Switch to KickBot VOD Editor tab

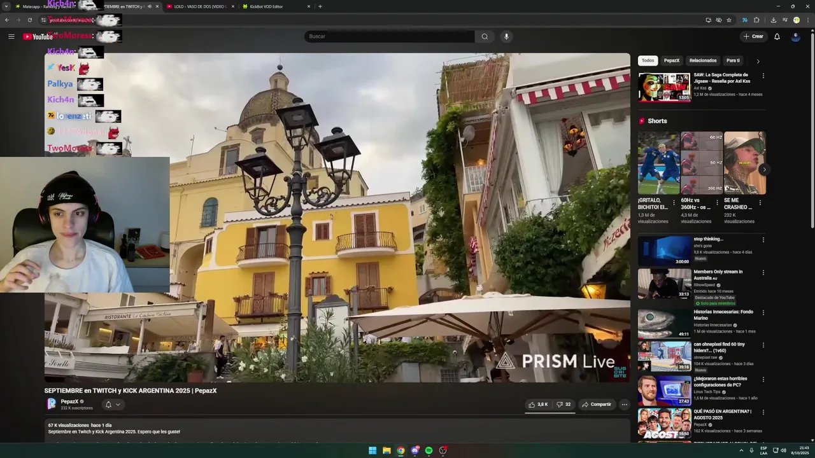277,6
